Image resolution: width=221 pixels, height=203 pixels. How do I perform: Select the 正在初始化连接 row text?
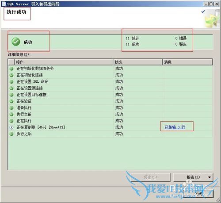click(x=30, y=75)
